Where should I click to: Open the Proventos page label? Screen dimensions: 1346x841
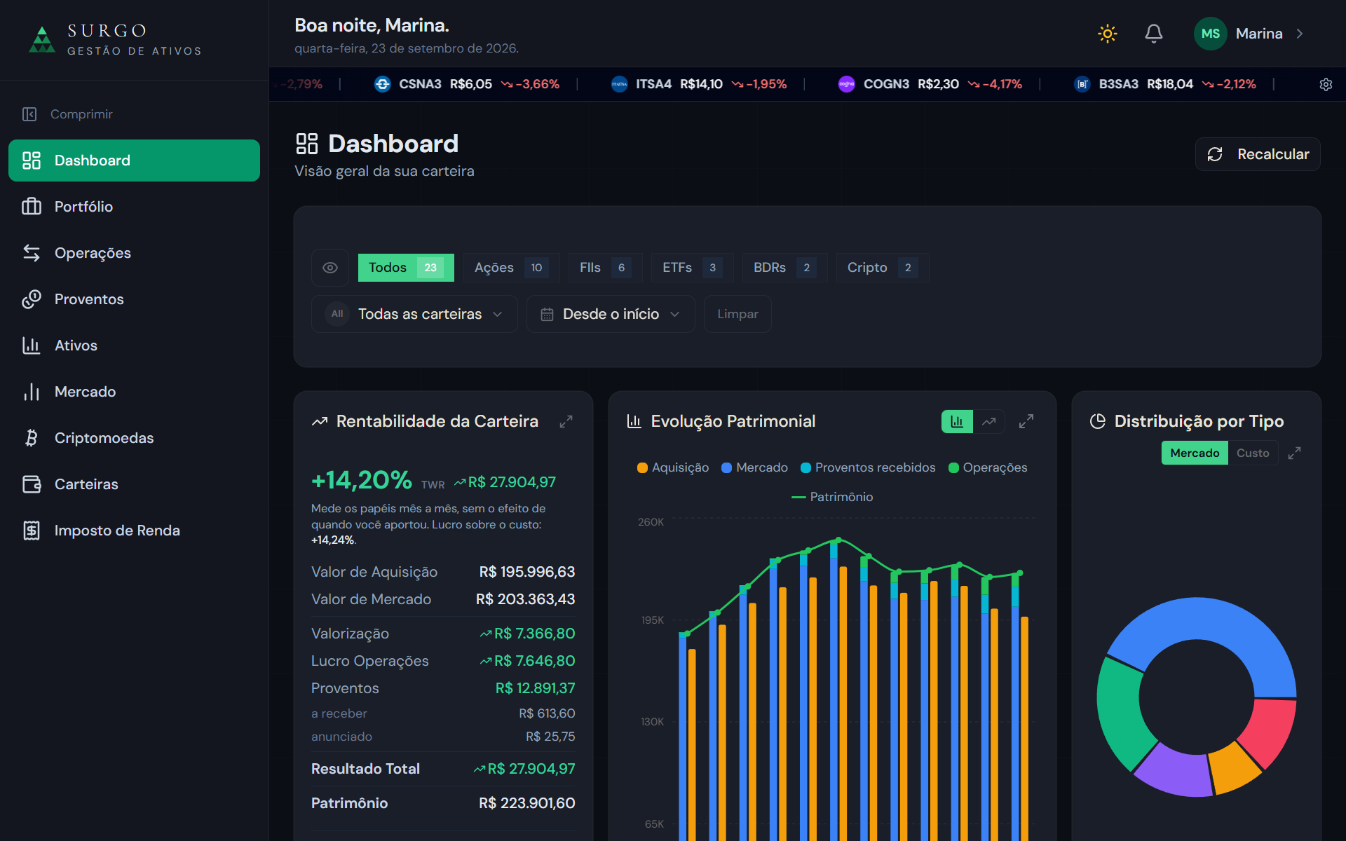[89, 299]
